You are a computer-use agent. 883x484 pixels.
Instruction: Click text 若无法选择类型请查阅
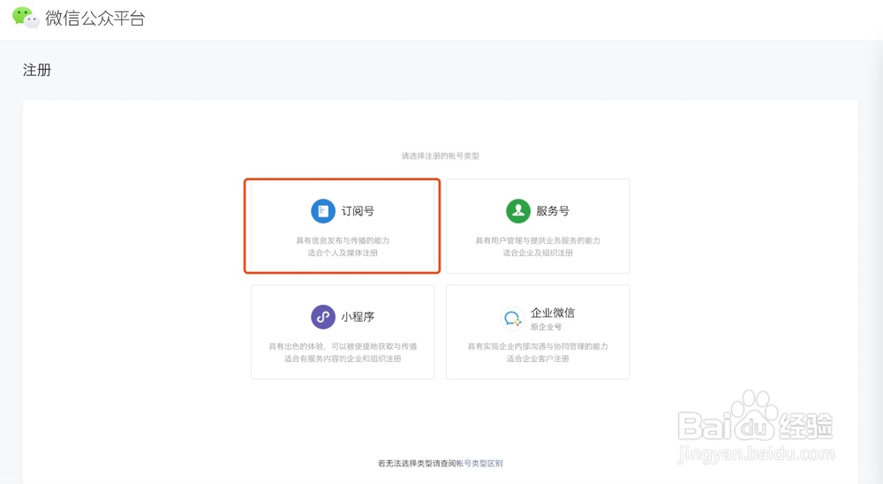click(417, 463)
